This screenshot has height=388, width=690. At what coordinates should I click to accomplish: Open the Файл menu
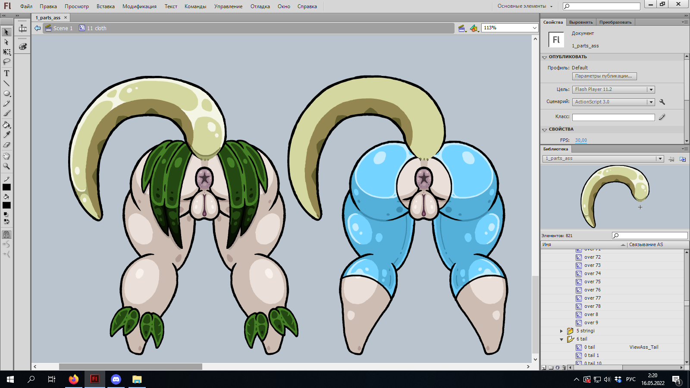(x=26, y=6)
